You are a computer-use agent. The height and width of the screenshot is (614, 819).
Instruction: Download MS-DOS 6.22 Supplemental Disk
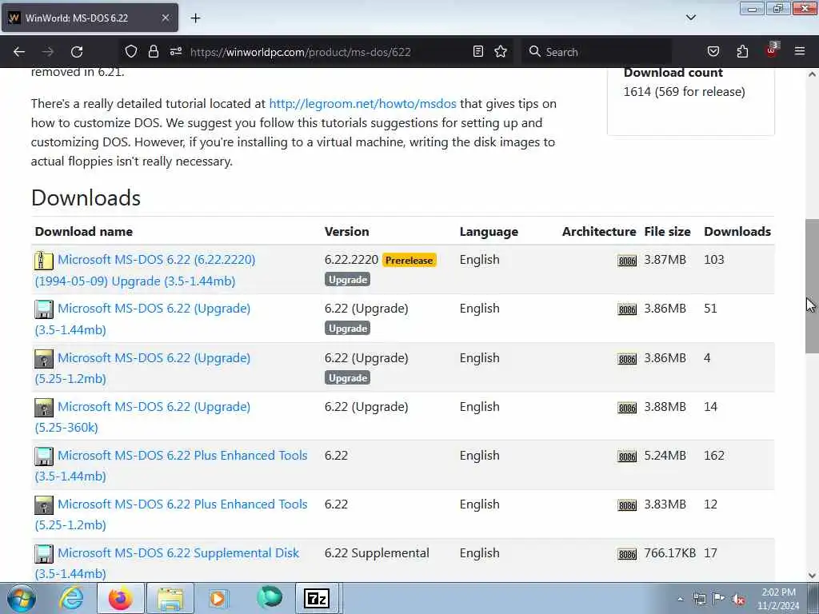[x=167, y=563]
